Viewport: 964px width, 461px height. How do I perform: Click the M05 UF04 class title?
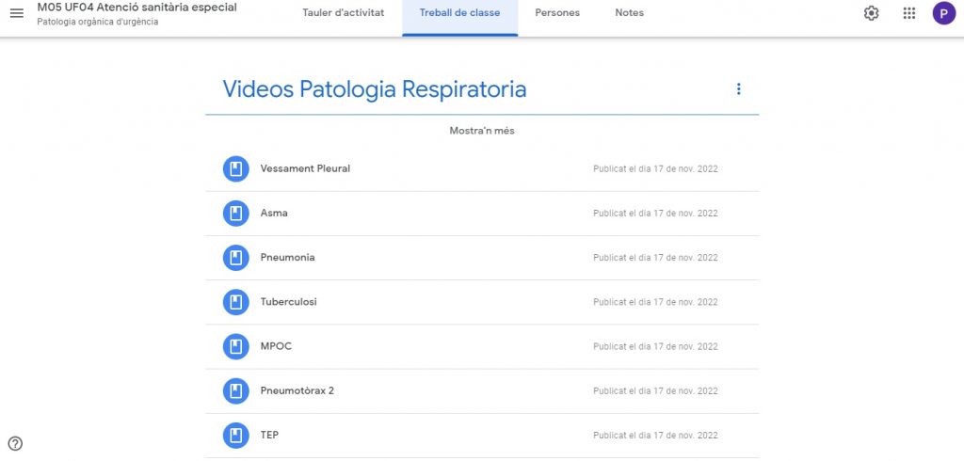[x=137, y=8]
